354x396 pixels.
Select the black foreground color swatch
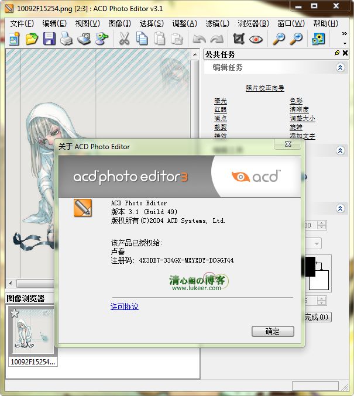(310, 267)
